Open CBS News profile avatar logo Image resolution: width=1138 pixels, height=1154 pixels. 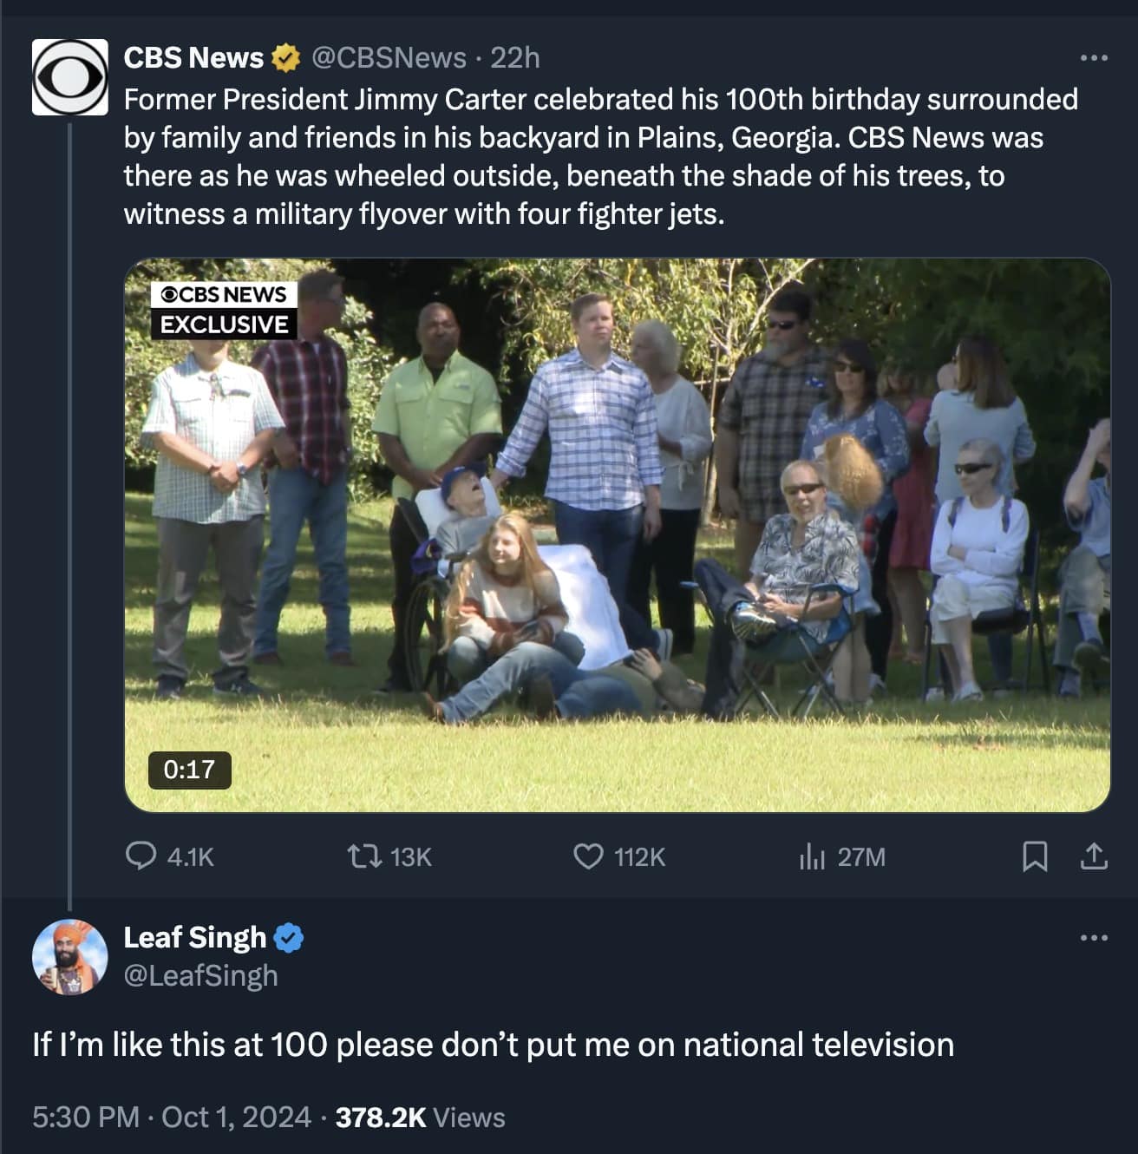coord(69,77)
